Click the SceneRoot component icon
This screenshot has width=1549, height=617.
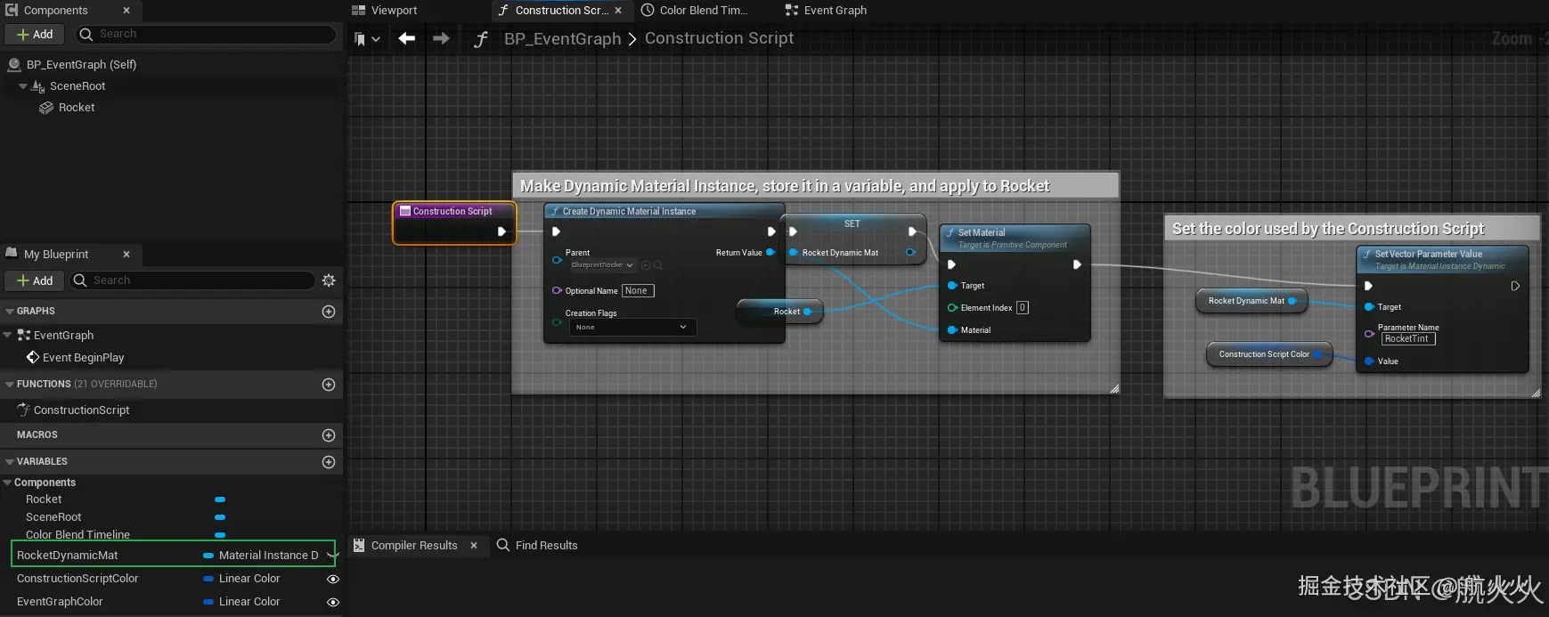37,86
